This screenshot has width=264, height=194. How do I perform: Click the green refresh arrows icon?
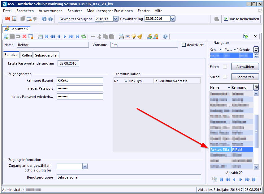coord(84,36)
